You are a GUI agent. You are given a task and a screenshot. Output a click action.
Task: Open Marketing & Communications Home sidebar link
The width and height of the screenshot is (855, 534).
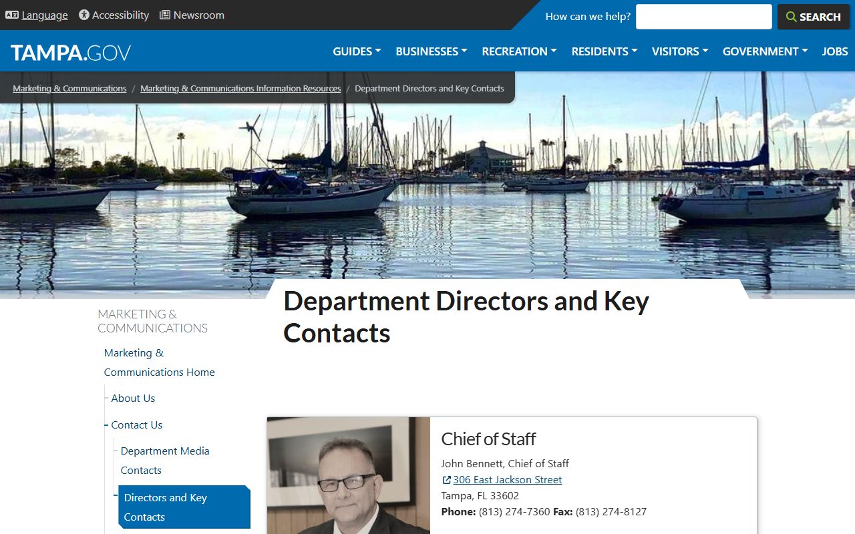pyautogui.click(x=159, y=362)
